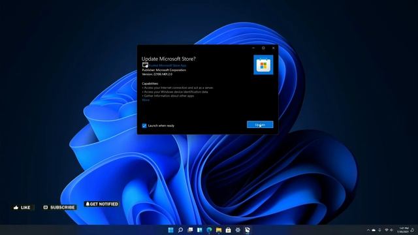Click microphone tray icon
This screenshot has height=235, width=418.
(x=379, y=230)
